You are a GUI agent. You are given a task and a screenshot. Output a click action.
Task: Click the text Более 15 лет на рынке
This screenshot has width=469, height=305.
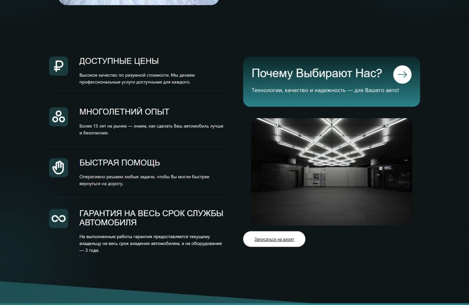[x=151, y=129]
